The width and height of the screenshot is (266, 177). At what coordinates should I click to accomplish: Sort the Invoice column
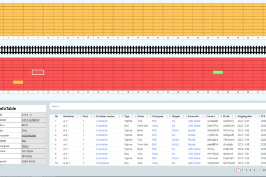(218, 116)
